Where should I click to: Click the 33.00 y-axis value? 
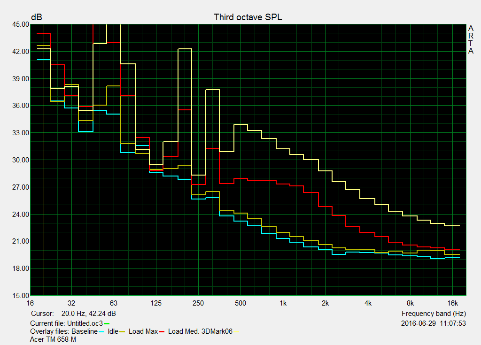(21, 133)
